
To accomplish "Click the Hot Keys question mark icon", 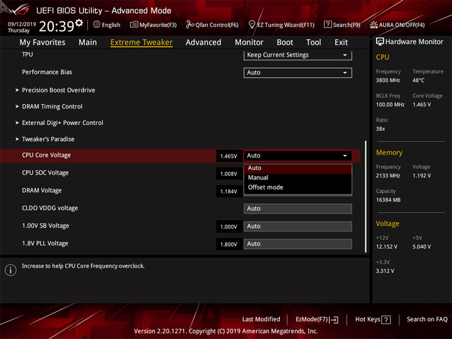I will (386, 320).
